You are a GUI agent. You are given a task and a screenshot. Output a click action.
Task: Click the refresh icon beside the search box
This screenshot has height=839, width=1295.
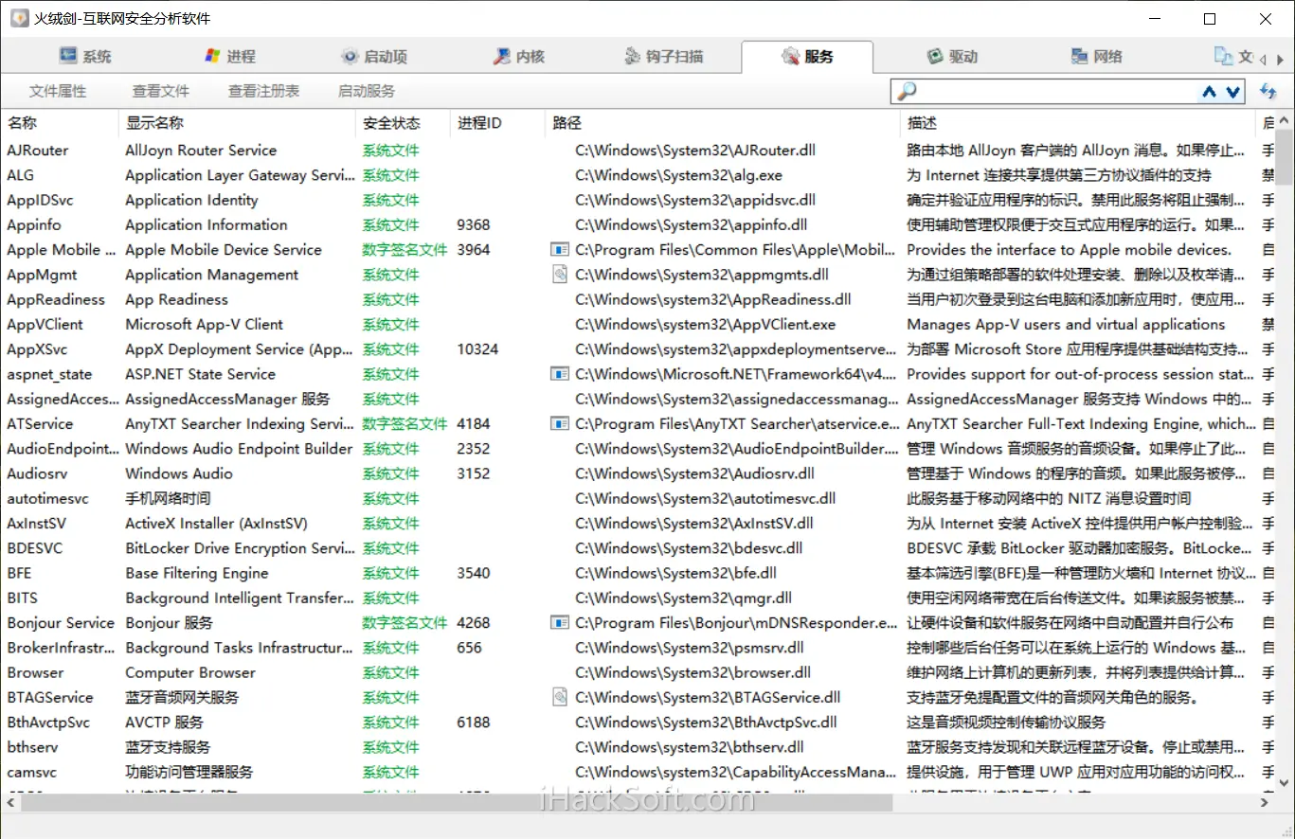(x=1268, y=91)
